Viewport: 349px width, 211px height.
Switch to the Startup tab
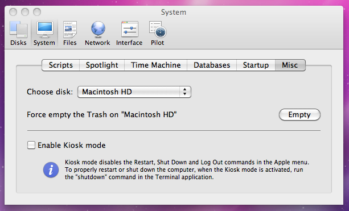click(x=256, y=65)
